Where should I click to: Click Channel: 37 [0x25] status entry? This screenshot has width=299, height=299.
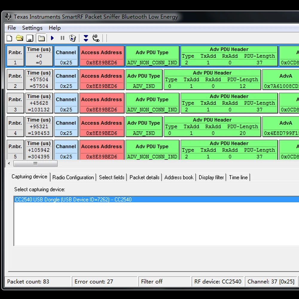(271, 281)
